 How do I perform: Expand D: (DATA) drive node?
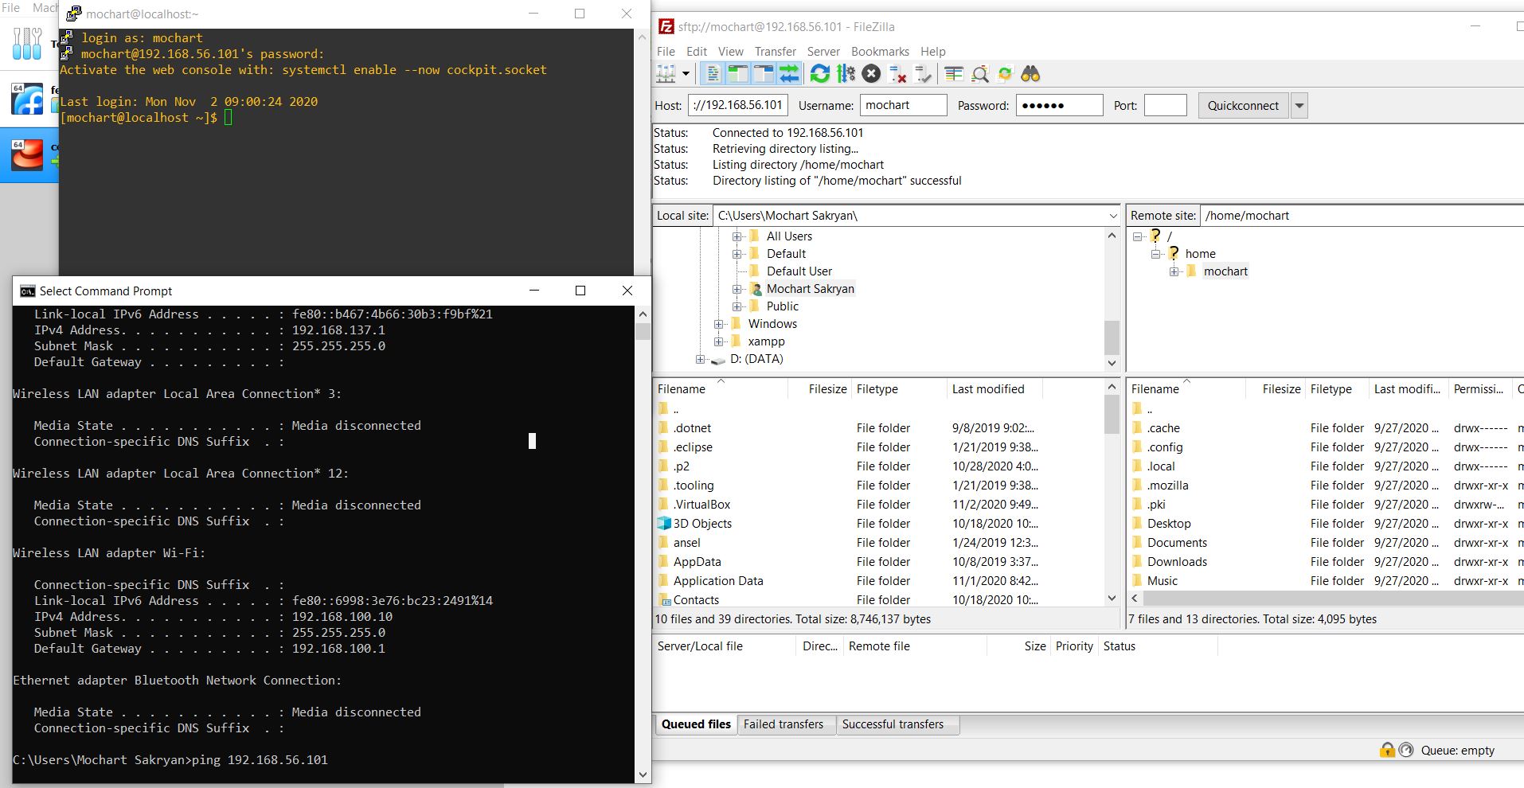[x=701, y=359]
